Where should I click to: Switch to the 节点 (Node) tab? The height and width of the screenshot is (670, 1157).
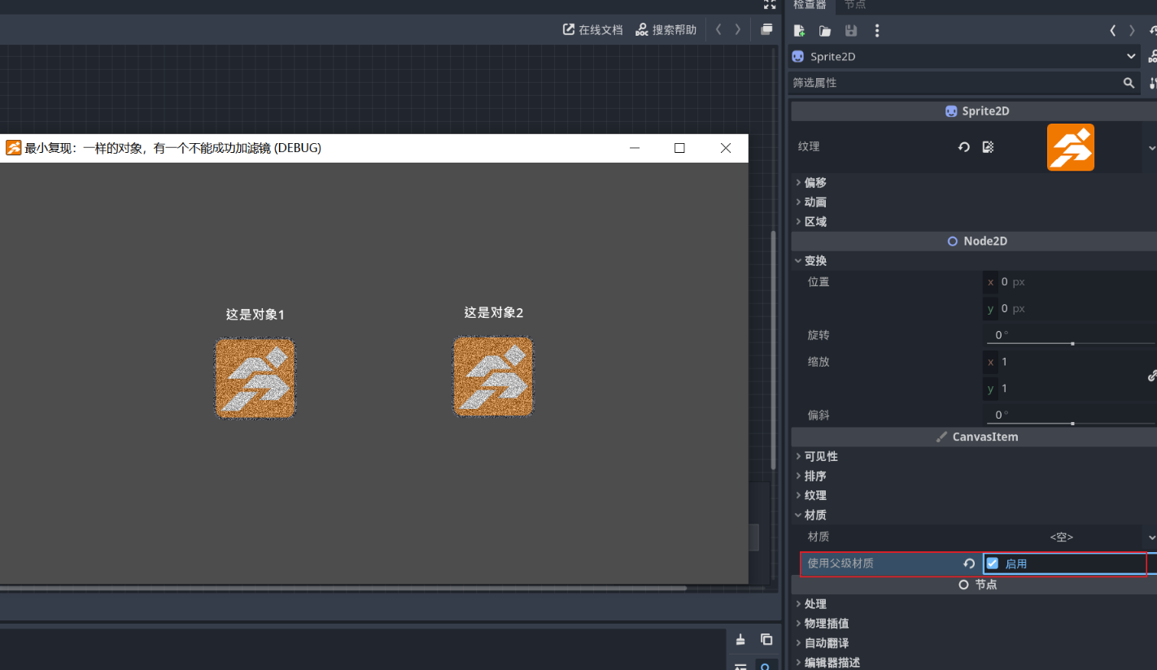point(855,5)
